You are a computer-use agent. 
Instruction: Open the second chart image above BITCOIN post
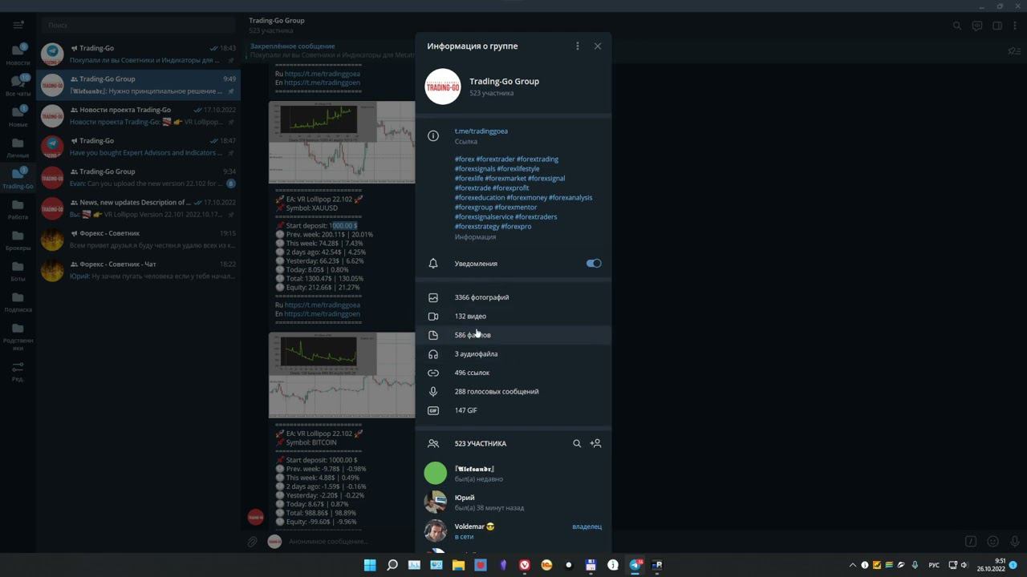342,375
